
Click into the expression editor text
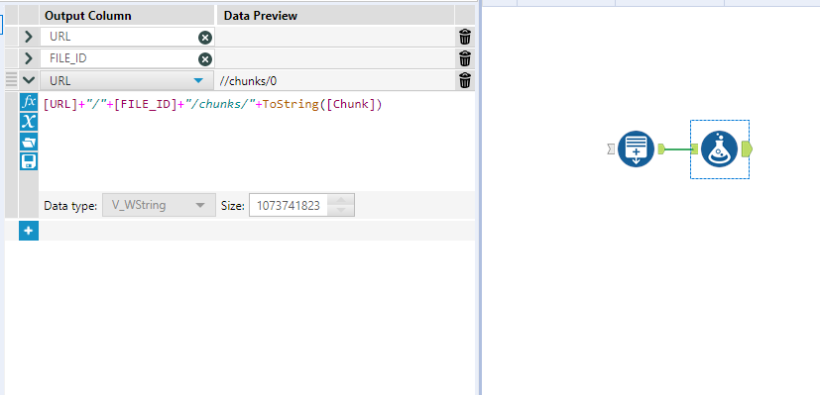click(x=213, y=104)
